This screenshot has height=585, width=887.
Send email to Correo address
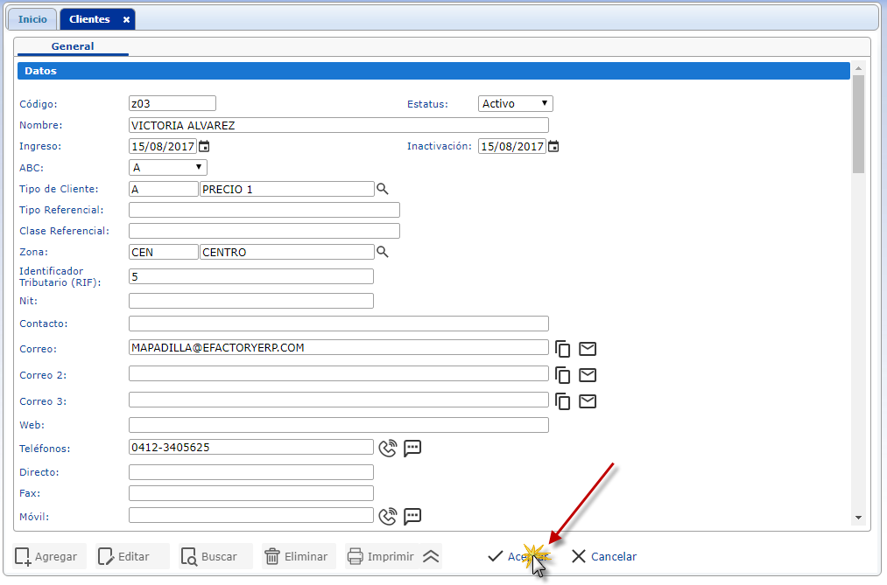point(588,349)
